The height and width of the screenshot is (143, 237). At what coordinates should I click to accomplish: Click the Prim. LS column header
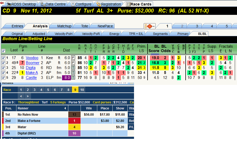[x=142, y=49]
